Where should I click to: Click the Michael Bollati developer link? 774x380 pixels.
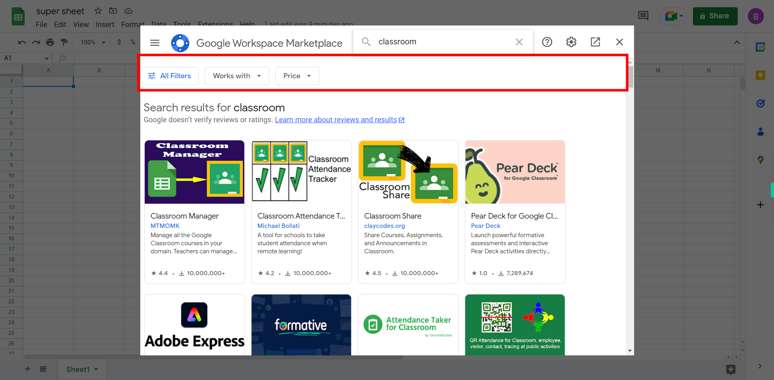pos(279,226)
